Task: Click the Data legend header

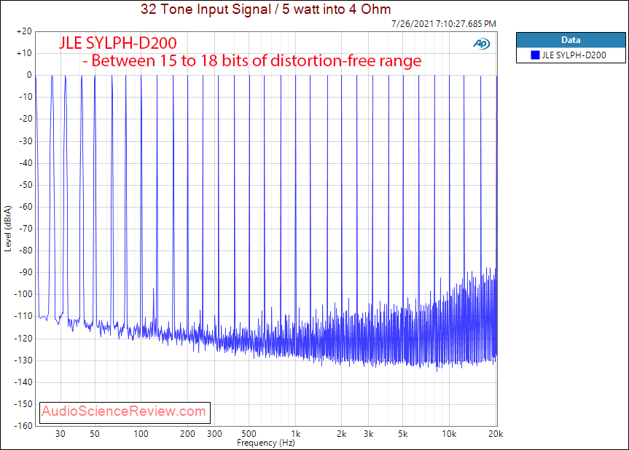Action: point(571,40)
